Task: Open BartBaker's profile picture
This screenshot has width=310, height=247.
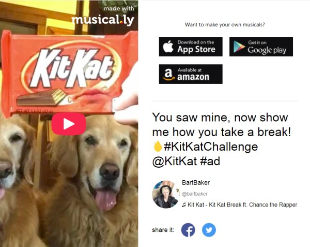Action: pyautogui.click(x=165, y=194)
